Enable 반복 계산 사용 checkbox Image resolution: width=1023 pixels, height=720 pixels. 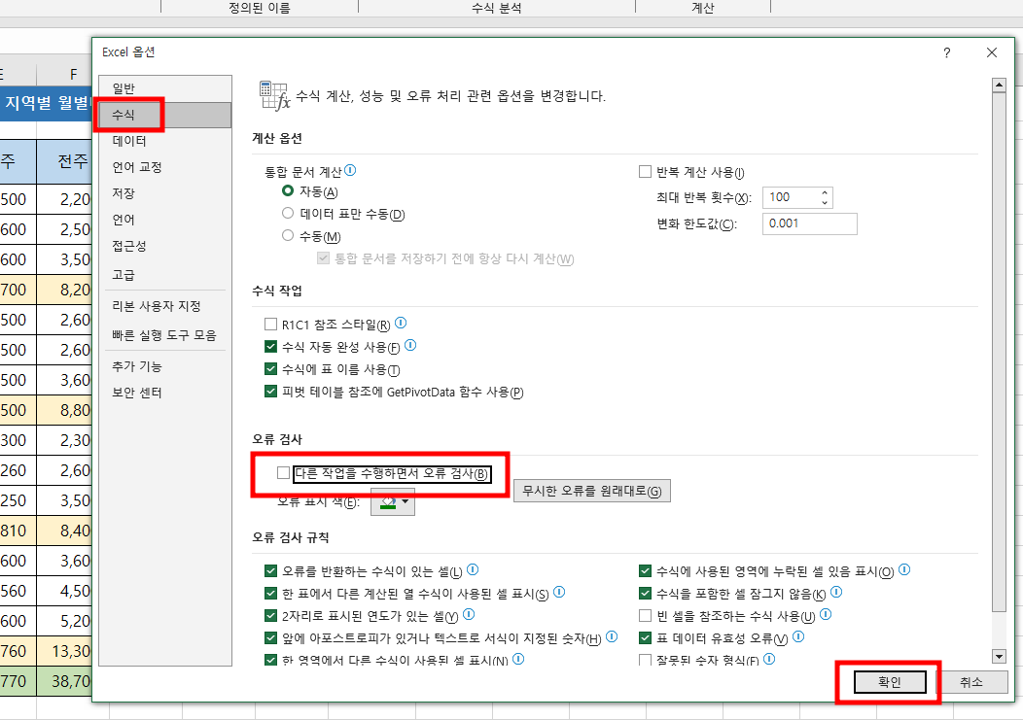click(646, 172)
